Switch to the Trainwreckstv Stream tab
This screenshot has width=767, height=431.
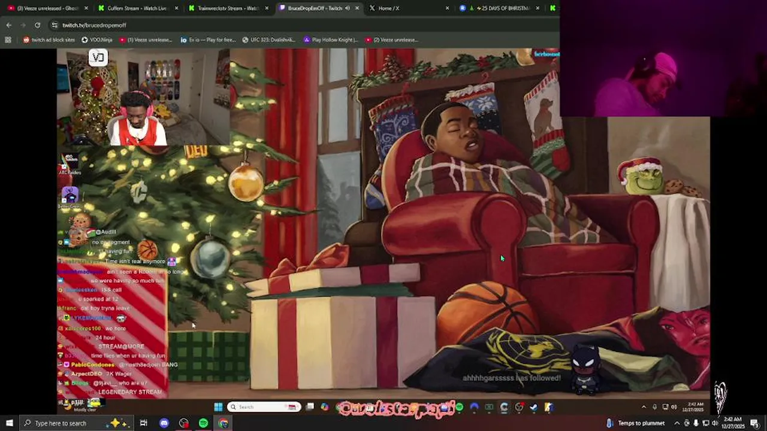click(228, 8)
